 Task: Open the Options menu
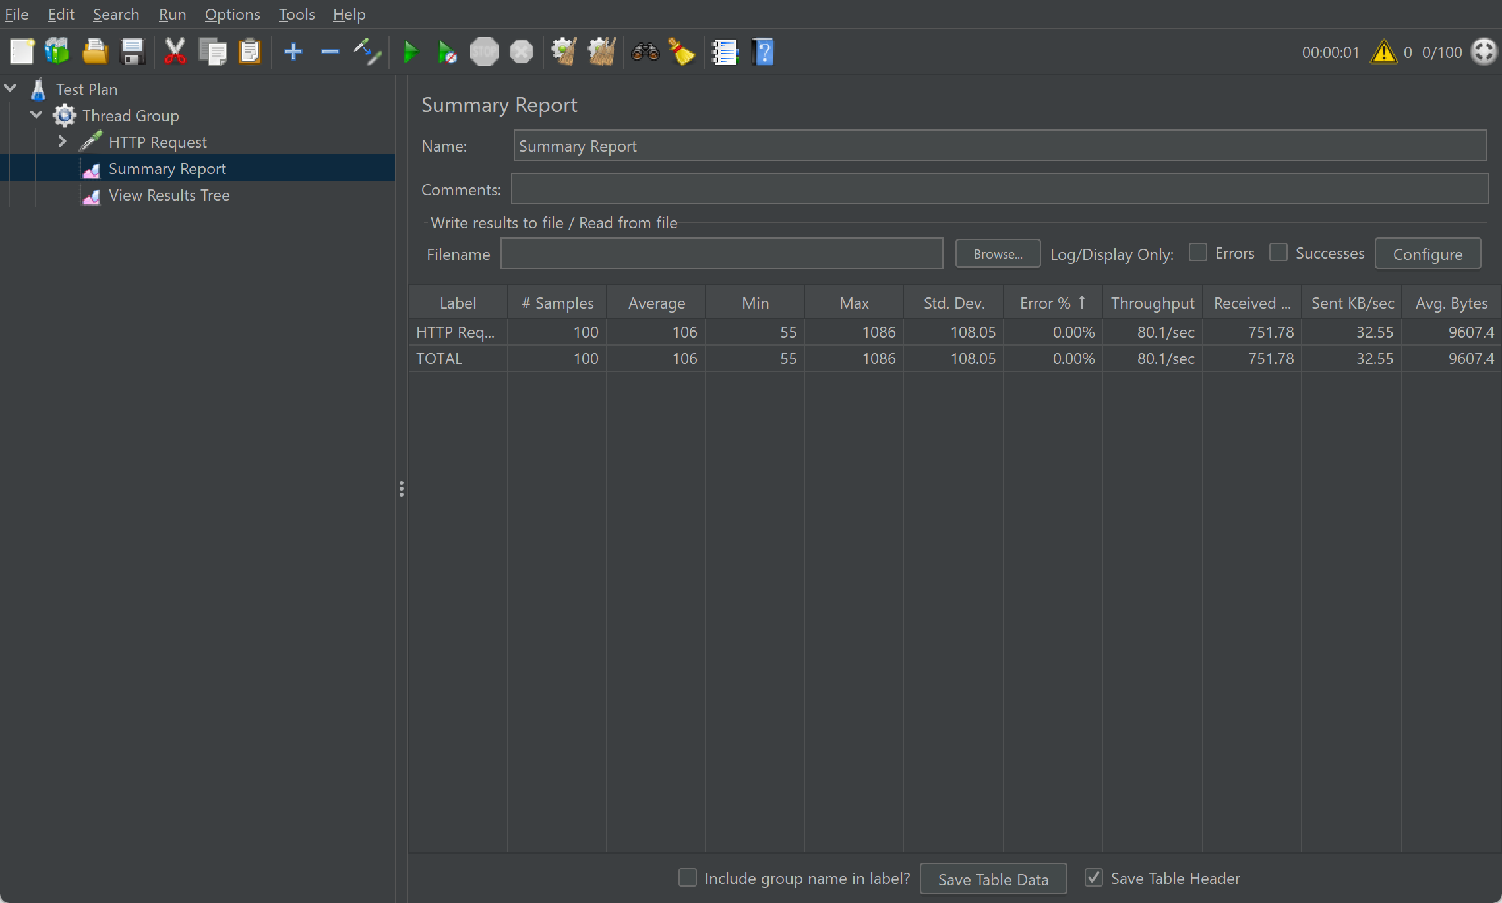coord(232,14)
